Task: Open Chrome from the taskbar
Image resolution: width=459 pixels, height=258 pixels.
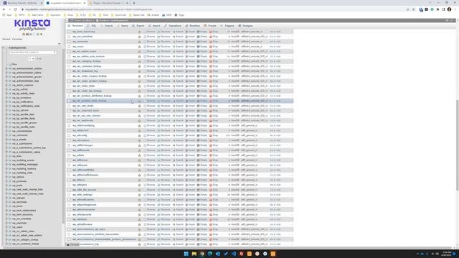Action: tap(202, 254)
